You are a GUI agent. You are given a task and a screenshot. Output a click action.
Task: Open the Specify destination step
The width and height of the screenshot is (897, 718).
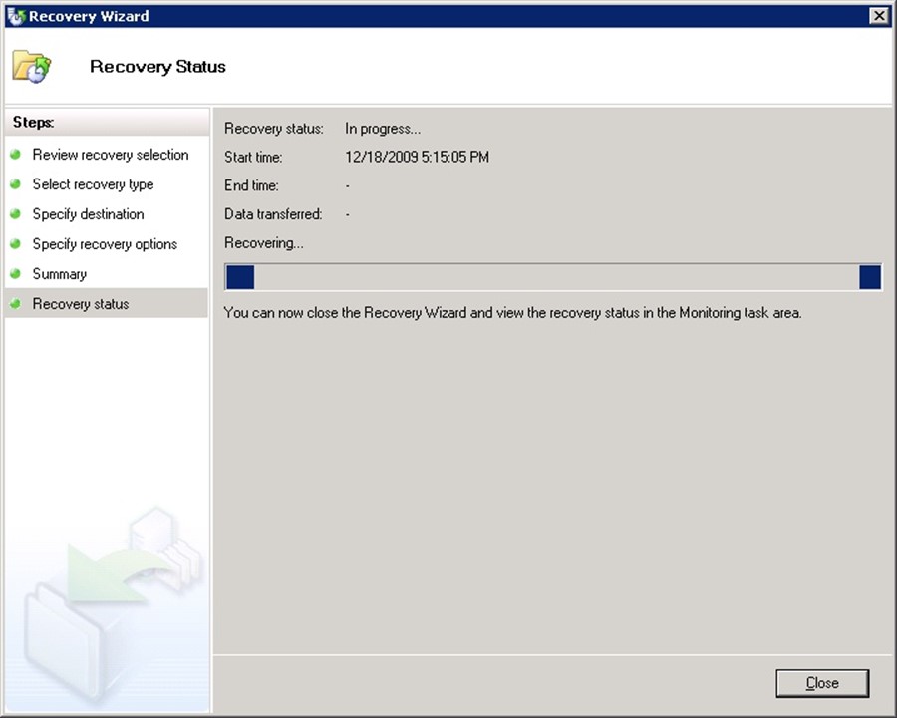click(88, 214)
